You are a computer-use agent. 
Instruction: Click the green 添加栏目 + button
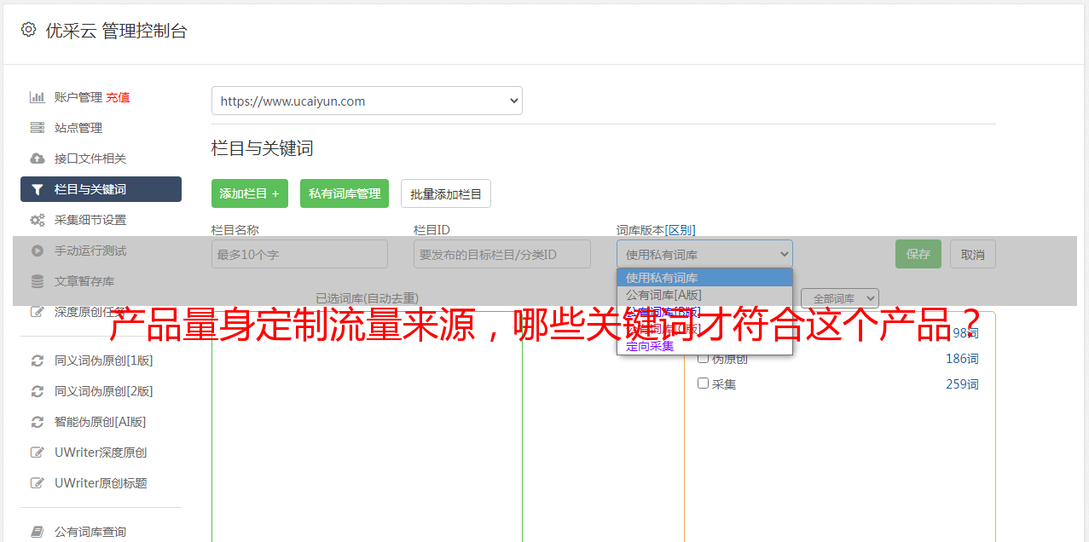[x=250, y=193]
